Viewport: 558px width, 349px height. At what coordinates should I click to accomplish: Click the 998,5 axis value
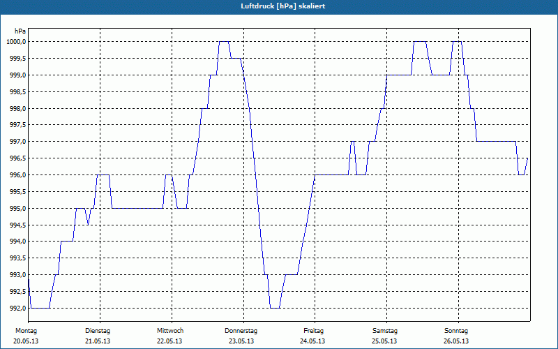click(17, 92)
